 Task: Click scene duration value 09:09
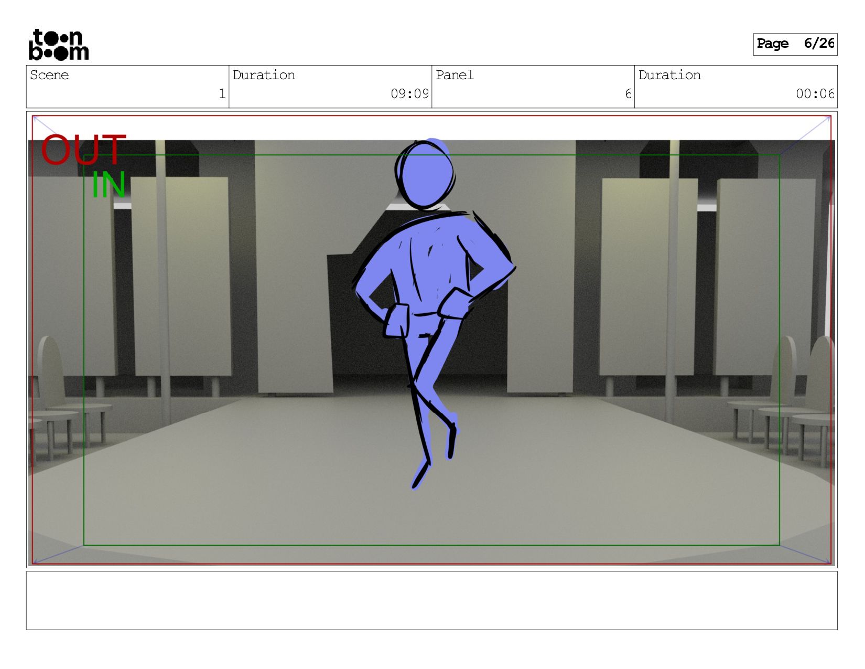(409, 94)
